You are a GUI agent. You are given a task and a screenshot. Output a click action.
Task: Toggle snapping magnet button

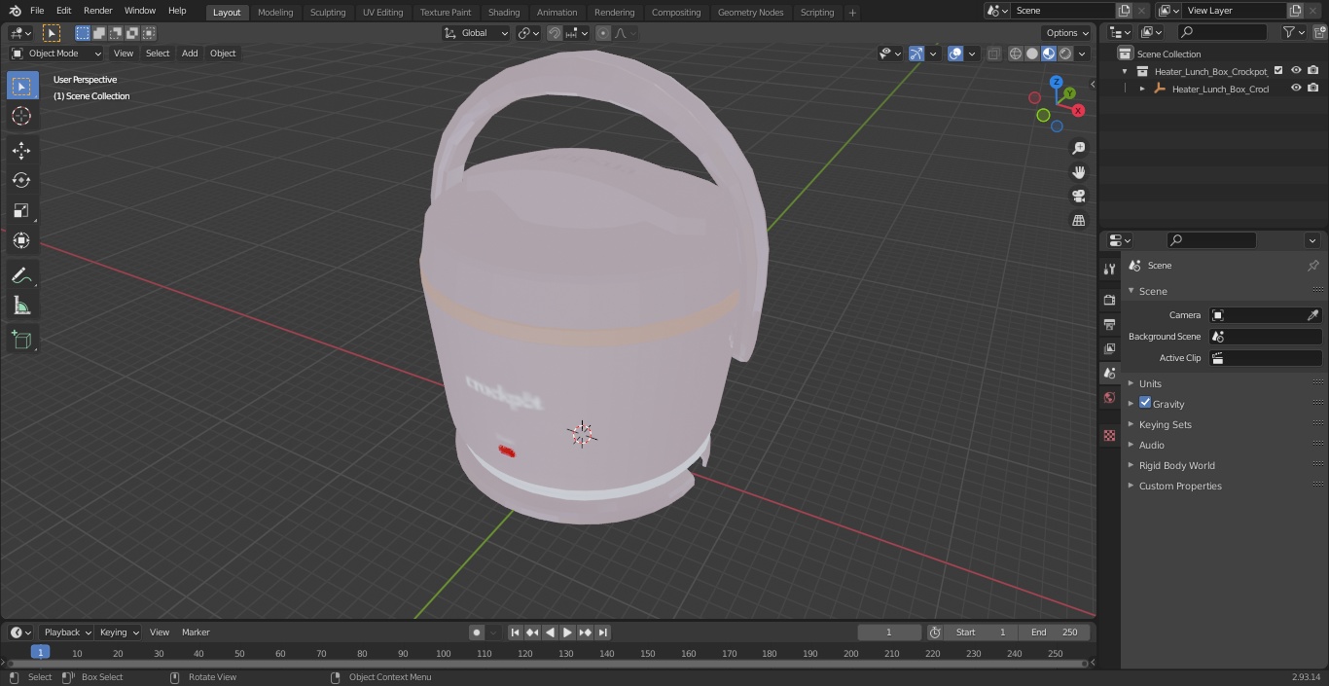pos(555,33)
